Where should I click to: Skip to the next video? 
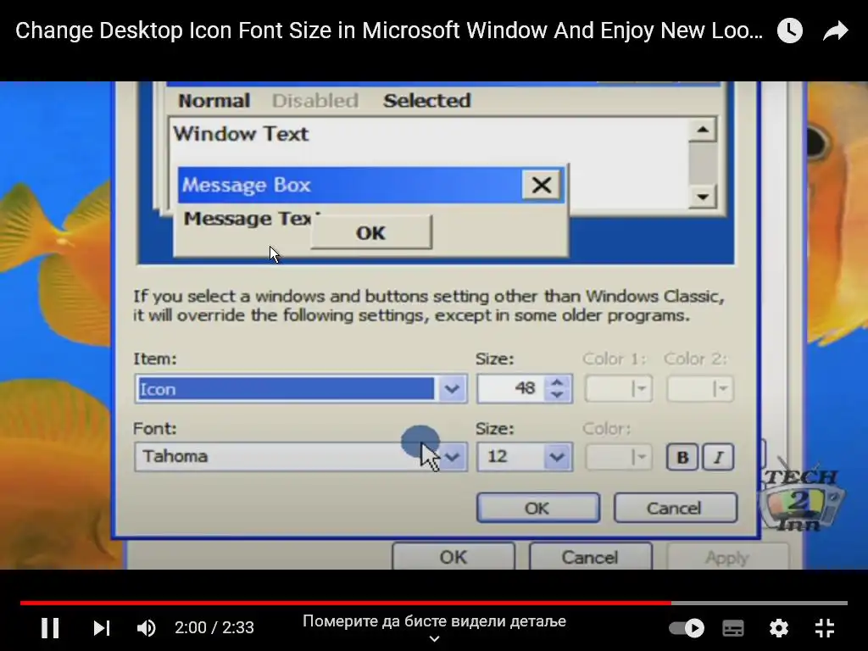[x=102, y=628]
